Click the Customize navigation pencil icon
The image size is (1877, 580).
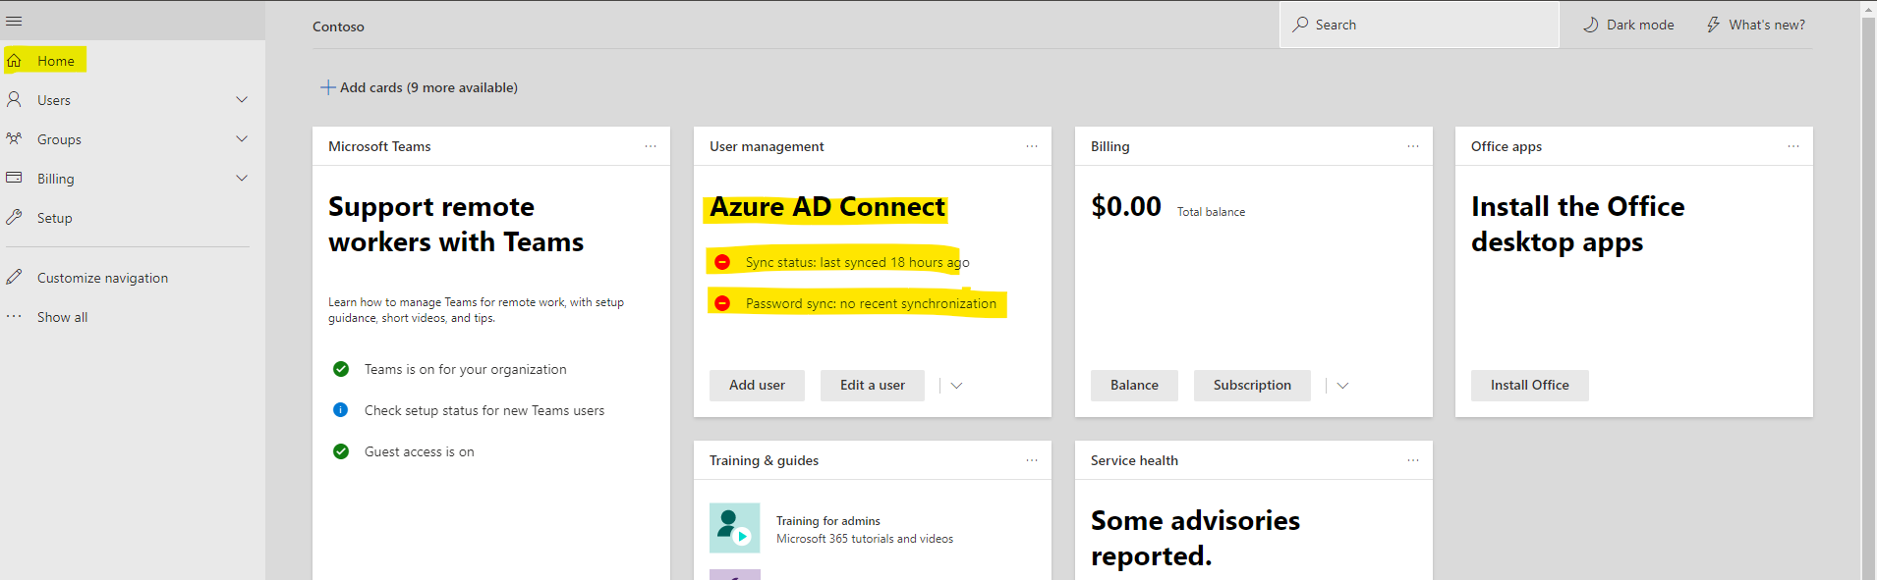[x=14, y=278]
